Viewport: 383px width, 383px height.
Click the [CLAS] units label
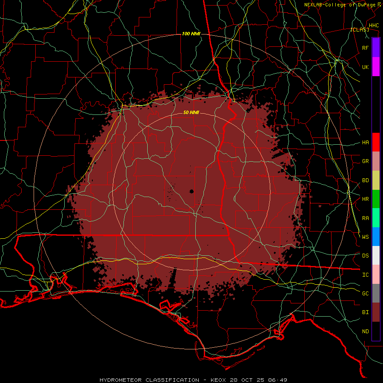360,29
